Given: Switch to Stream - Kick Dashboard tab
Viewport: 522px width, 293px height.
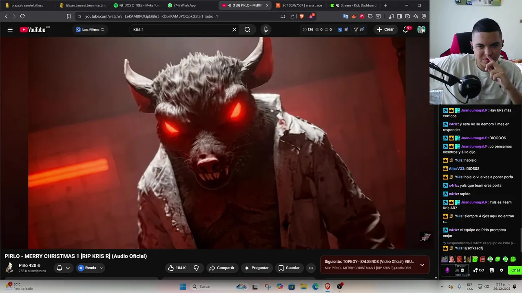Looking at the screenshot, I should 353,5.
